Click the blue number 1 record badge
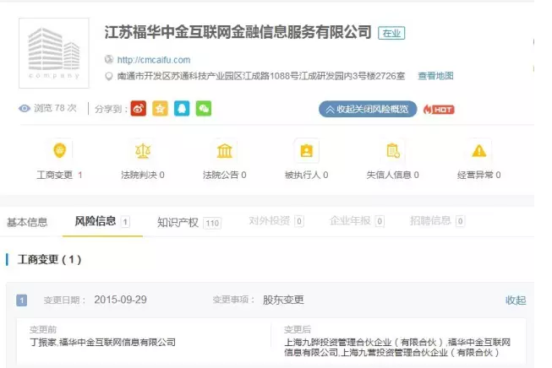Viewport: 552px width, 368px height. point(21,300)
